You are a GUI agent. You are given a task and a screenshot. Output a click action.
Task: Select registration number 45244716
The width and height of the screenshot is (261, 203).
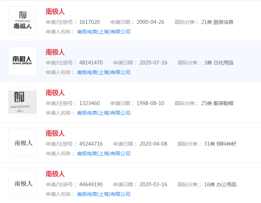[x=91, y=144]
